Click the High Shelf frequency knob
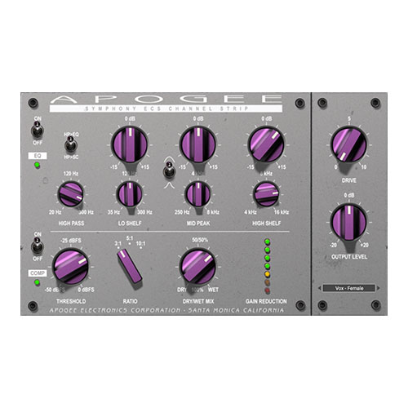This screenshot has height=408, width=408. click(x=266, y=194)
